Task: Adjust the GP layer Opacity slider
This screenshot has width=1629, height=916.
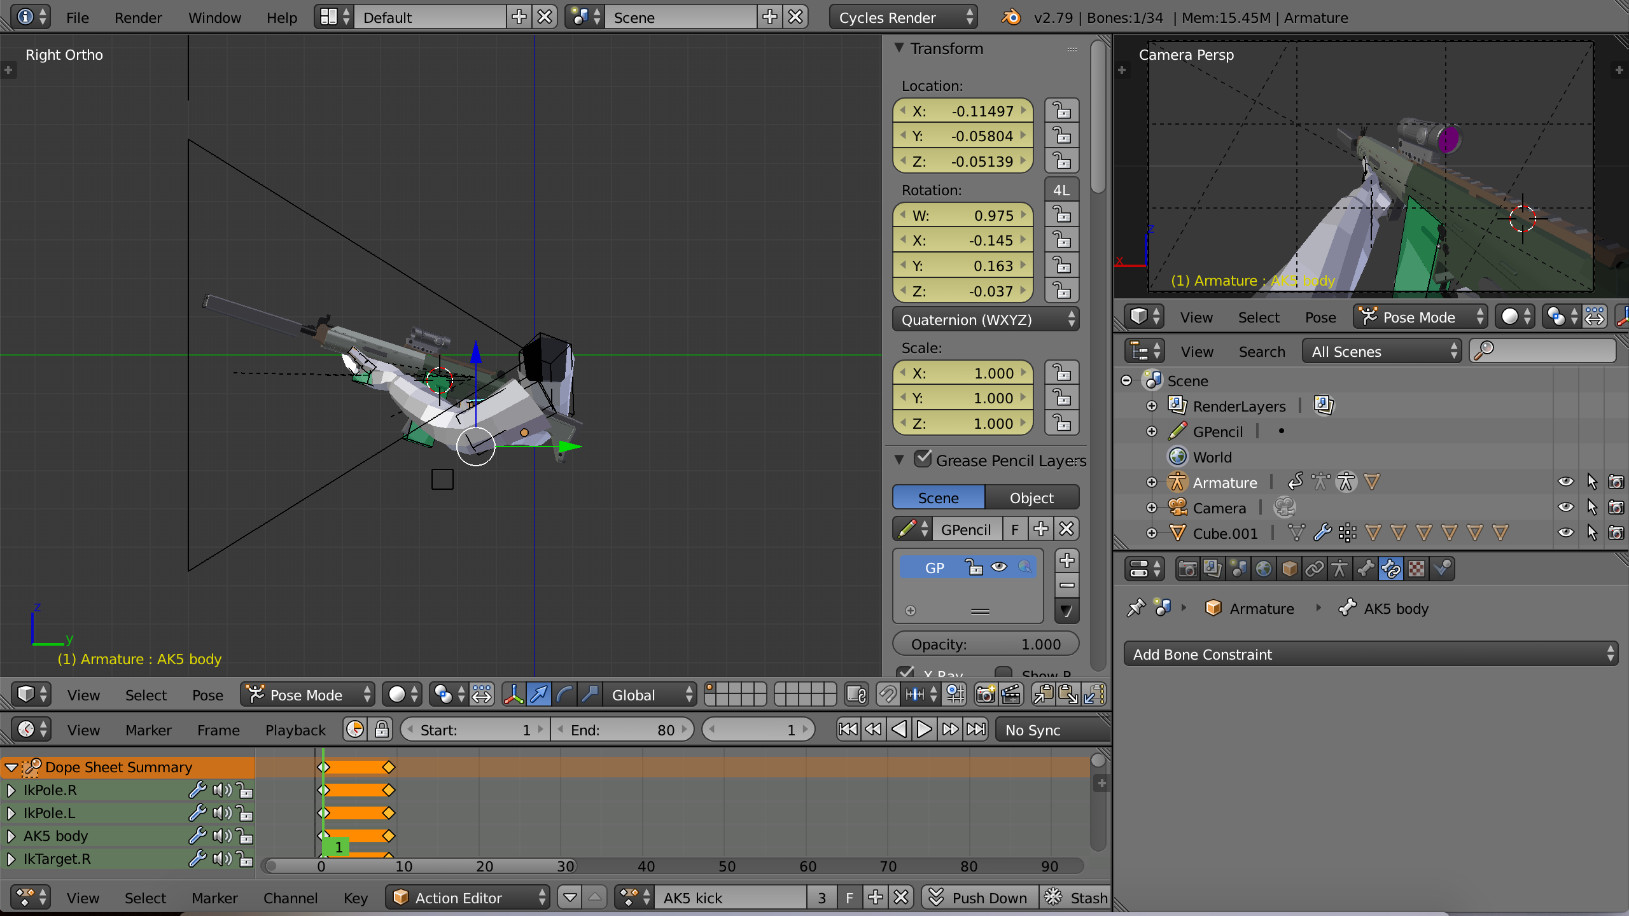Action: coord(986,644)
